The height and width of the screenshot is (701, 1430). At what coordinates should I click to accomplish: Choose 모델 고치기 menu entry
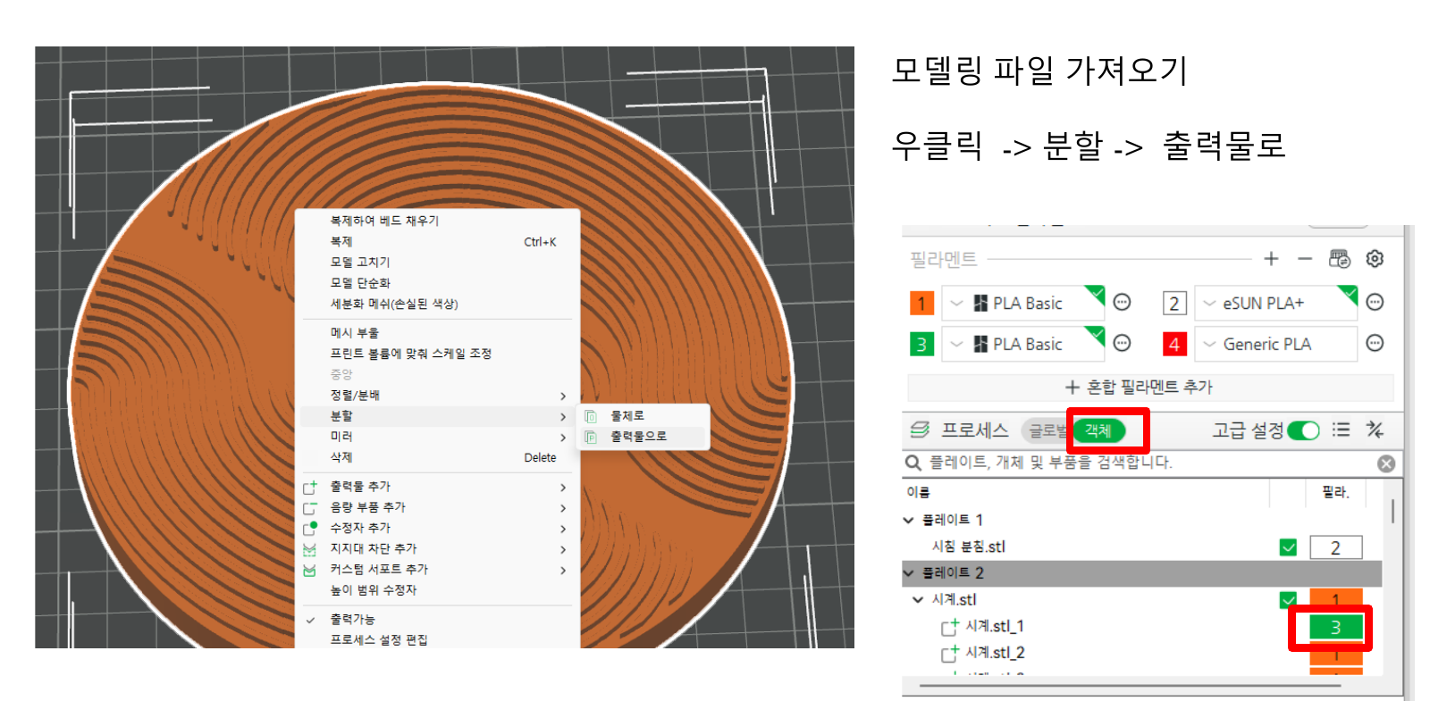point(438,262)
